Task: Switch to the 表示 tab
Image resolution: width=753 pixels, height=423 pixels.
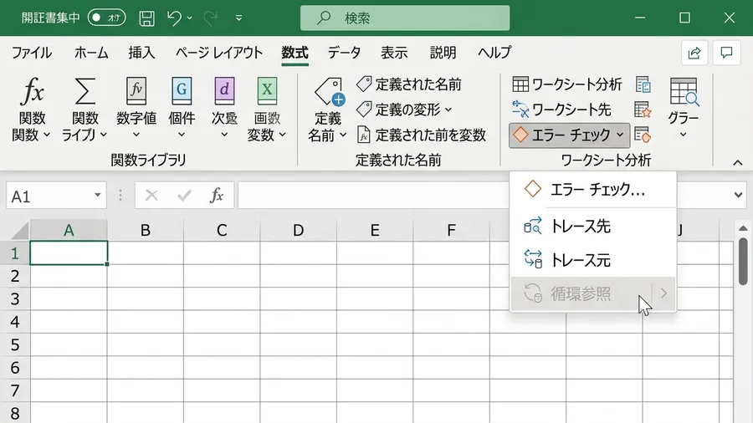Action: [x=394, y=53]
